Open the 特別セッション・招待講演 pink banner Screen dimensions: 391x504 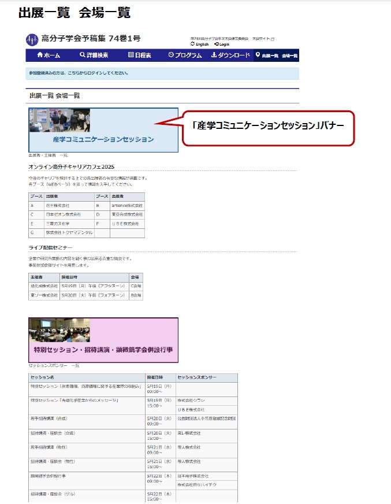pos(103,340)
